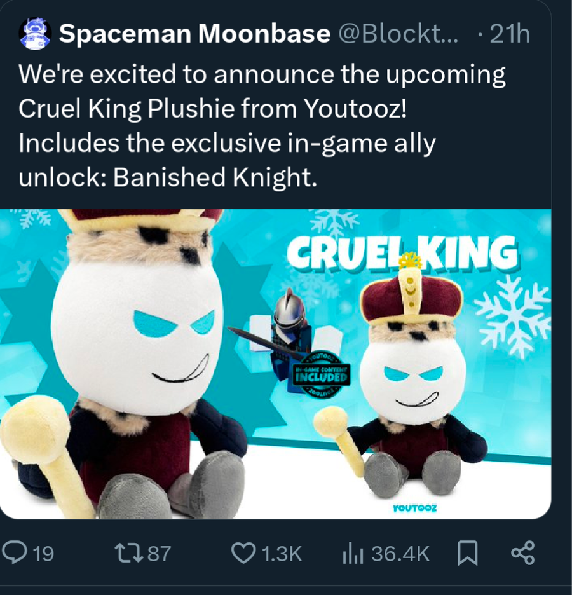The width and height of the screenshot is (572, 595).
Task: Open the Cruel King plushie image
Action: pos(275,364)
